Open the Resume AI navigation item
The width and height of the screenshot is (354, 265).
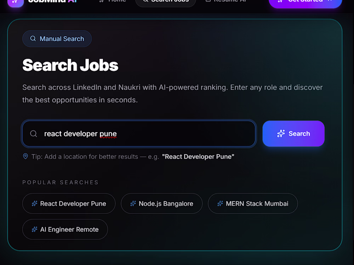(227, 1)
